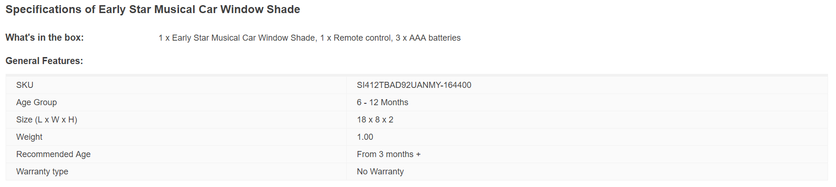Select the 'From 3 months +' value

click(388, 154)
